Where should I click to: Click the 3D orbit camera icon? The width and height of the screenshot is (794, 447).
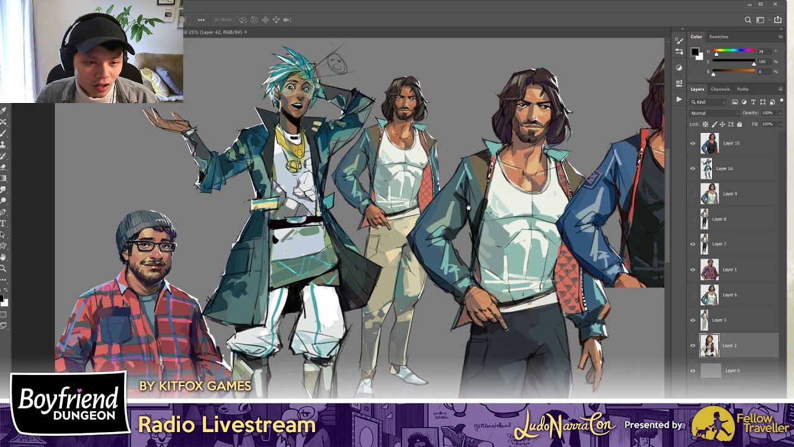click(243, 20)
